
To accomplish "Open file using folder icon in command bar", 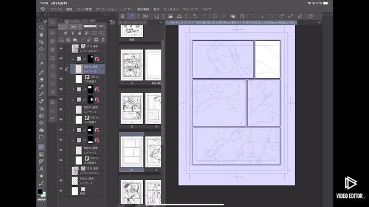I will [x=171, y=16].
